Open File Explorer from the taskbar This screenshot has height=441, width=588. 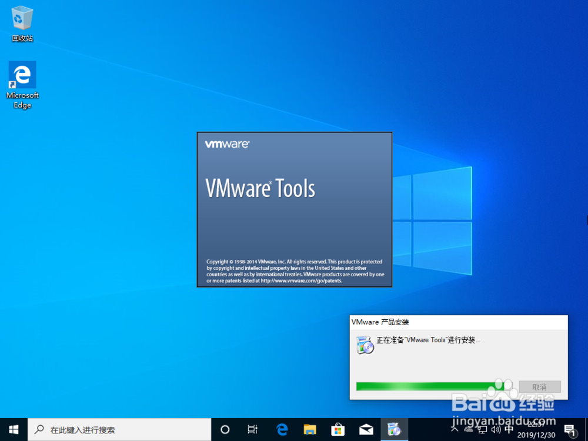tap(310, 430)
